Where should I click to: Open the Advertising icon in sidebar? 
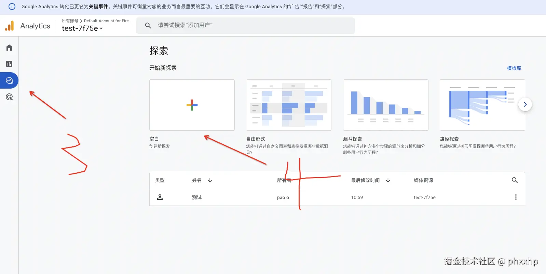click(x=9, y=97)
